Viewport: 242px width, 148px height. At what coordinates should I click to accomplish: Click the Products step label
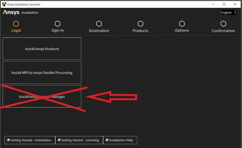[140, 31]
